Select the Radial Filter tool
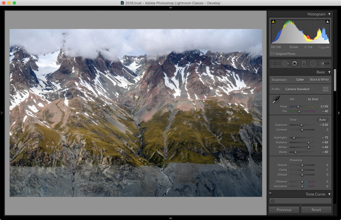The image size is (341, 220). tap(313, 63)
